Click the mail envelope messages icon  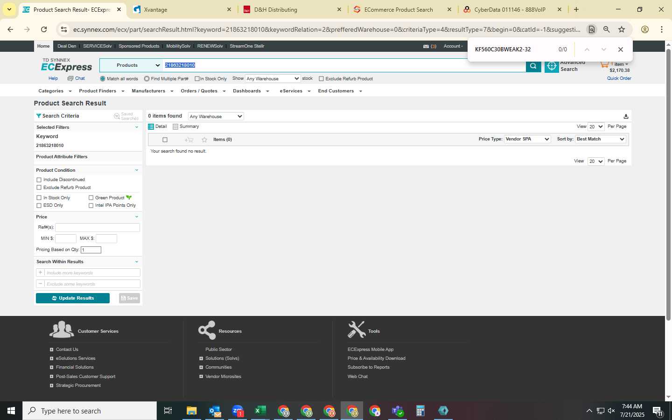click(x=426, y=46)
